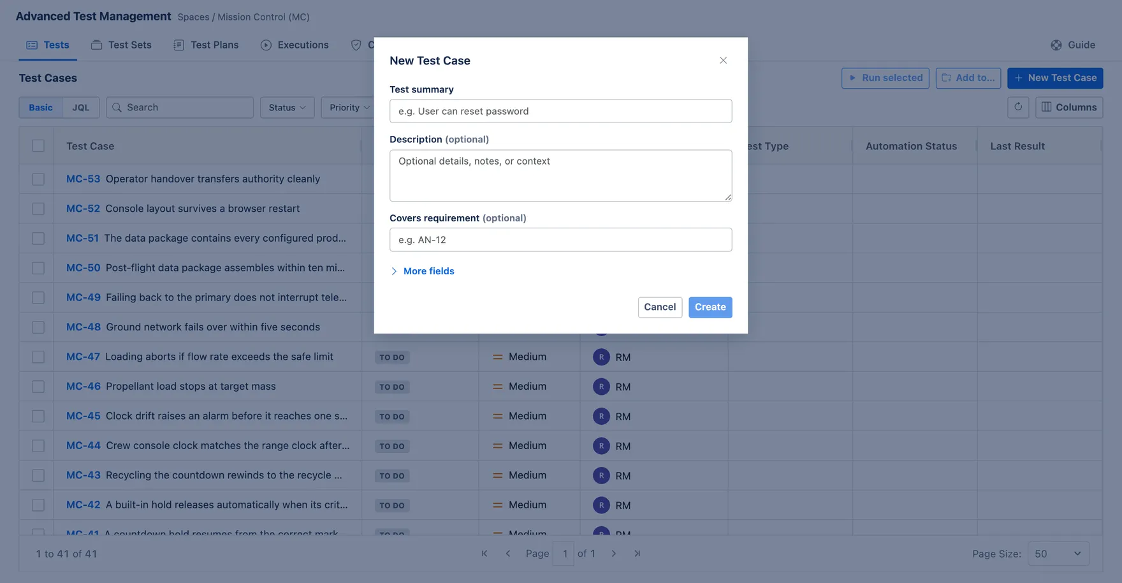This screenshot has height=583, width=1122.
Task: Expand the More fields section
Action: [422, 271]
